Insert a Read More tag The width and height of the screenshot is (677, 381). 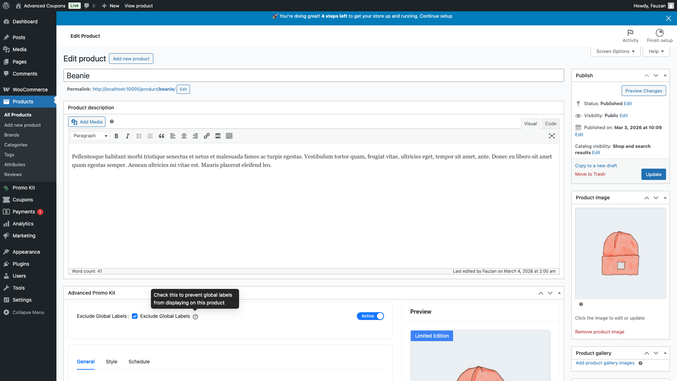click(218, 136)
